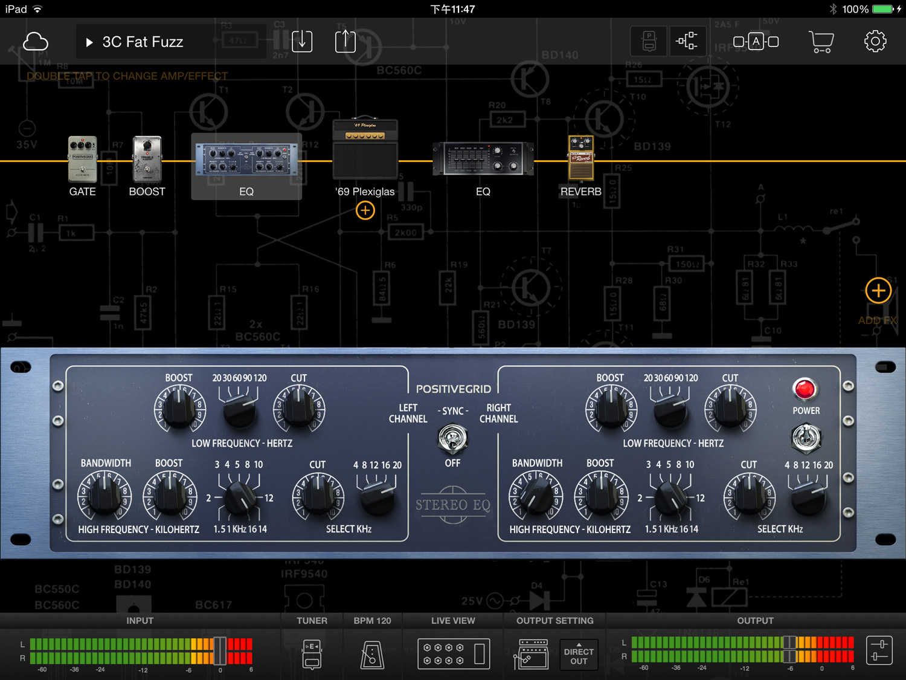
Task: Open the output mixer sliders icon
Action: click(879, 650)
